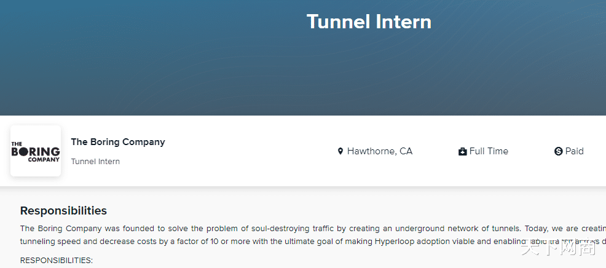
Task: Select the Paid compensation label
Action: pos(574,151)
